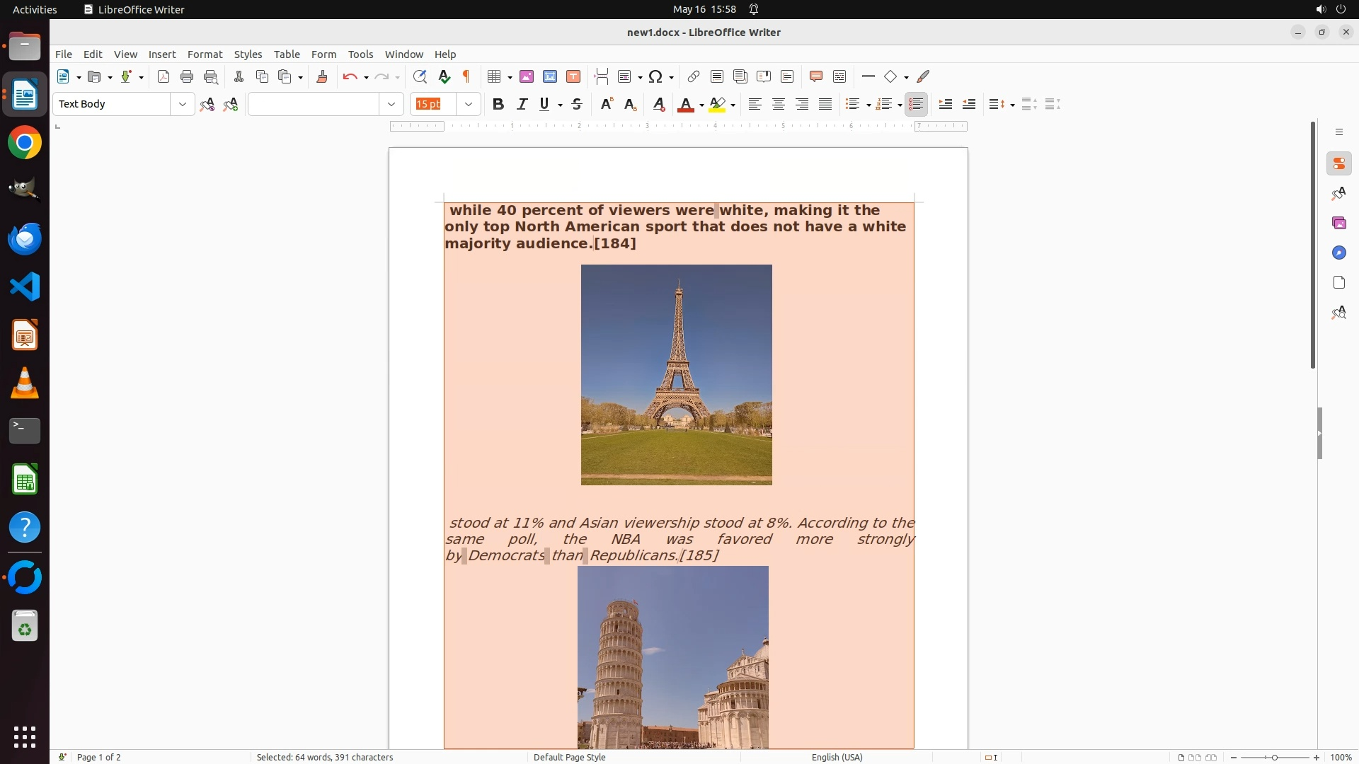The height and width of the screenshot is (764, 1359).
Task: Toggle Formatting Marks pilcrow
Action: click(x=466, y=76)
